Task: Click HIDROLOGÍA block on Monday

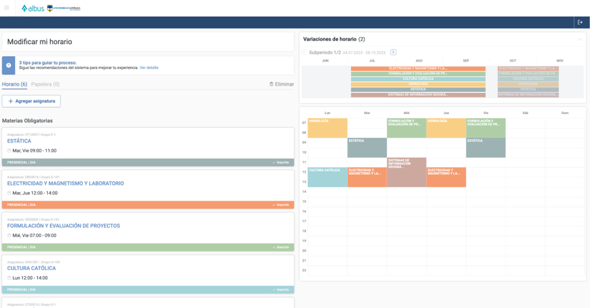Action: tap(327, 128)
